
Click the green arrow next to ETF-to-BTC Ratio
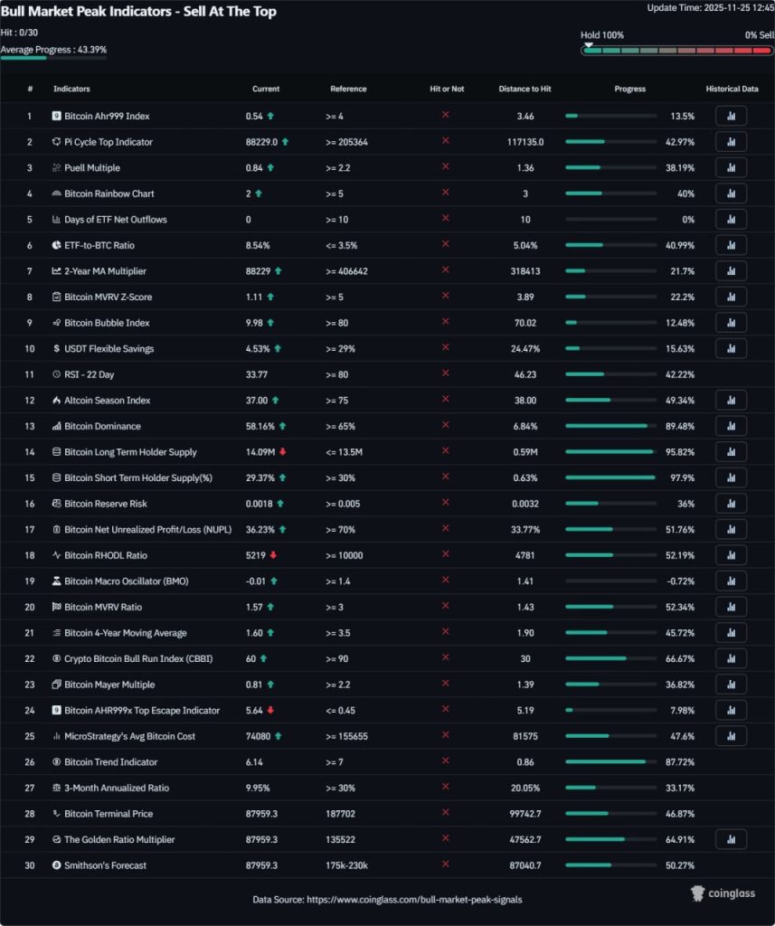pyautogui.click(x=283, y=244)
